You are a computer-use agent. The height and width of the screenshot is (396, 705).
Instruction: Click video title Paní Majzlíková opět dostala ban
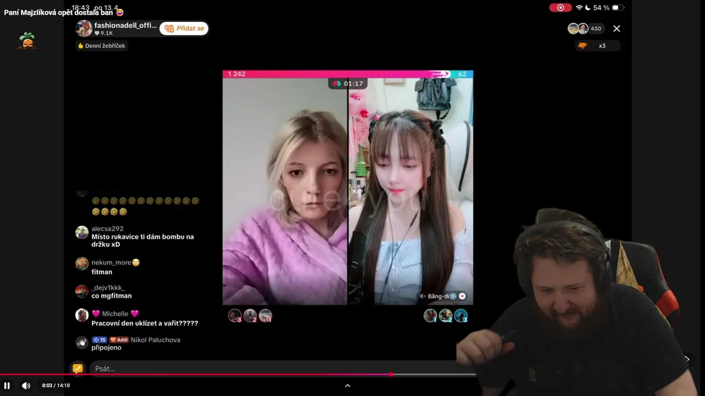64,12
